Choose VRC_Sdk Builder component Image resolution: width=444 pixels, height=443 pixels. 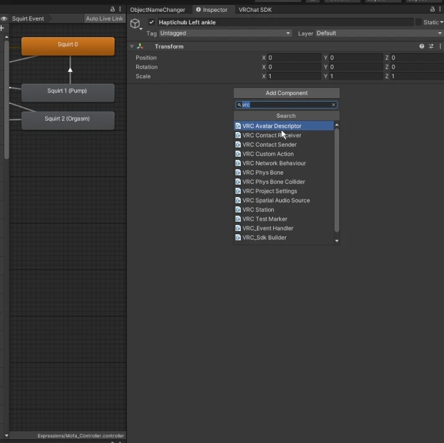coord(284,238)
